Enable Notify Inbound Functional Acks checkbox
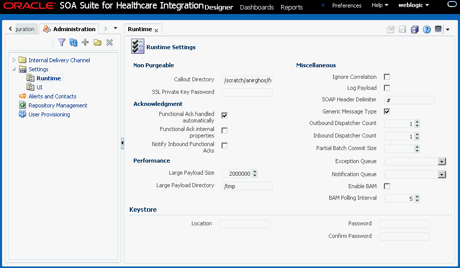The height and width of the screenshot is (268, 460). click(224, 146)
